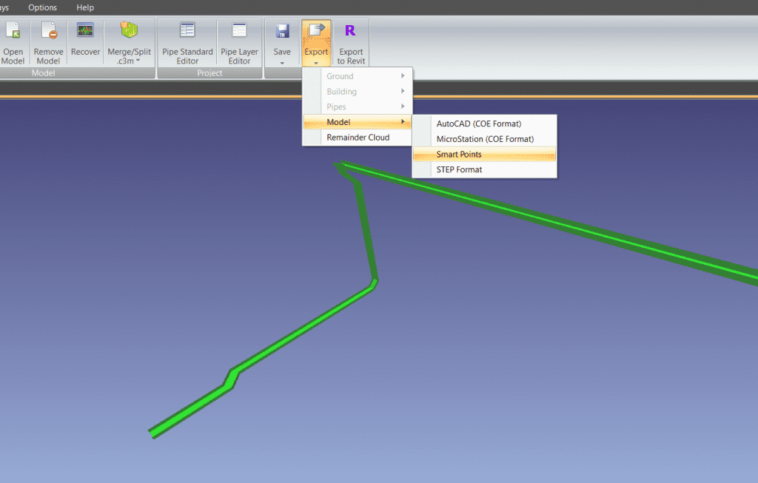Open the Pipe Standard Editor

187,43
